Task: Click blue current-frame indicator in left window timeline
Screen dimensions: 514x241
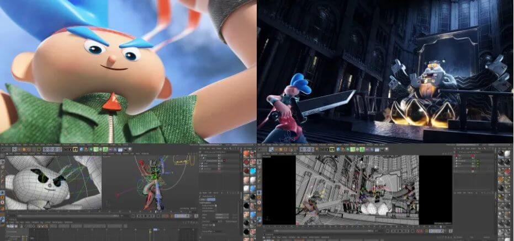Action: 155,229
